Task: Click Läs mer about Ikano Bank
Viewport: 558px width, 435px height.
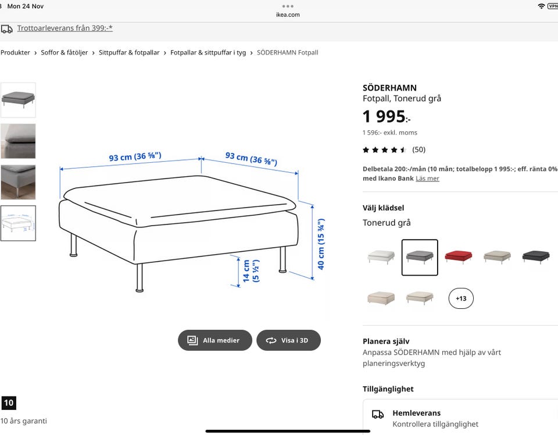Action: click(427, 179)
